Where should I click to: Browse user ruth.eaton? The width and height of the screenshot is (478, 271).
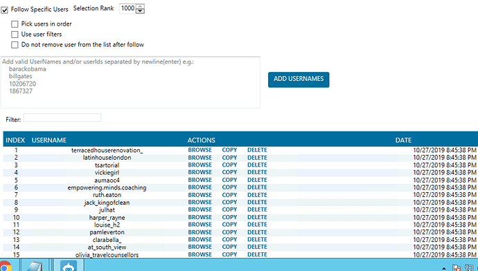200,195
